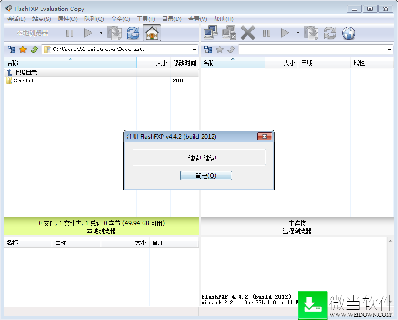Screen dimensions: 398x320
Task: Click the globe switch browser icon
Action: click(x=348, y=33)
